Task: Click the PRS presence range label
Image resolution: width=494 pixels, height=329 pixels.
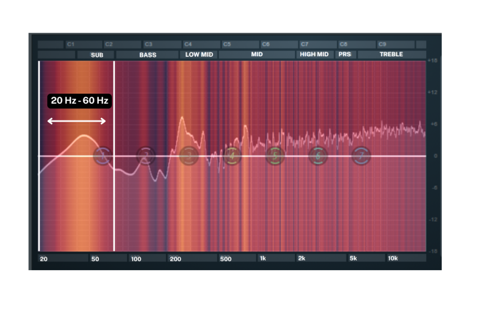Action: tap(344, 54)
